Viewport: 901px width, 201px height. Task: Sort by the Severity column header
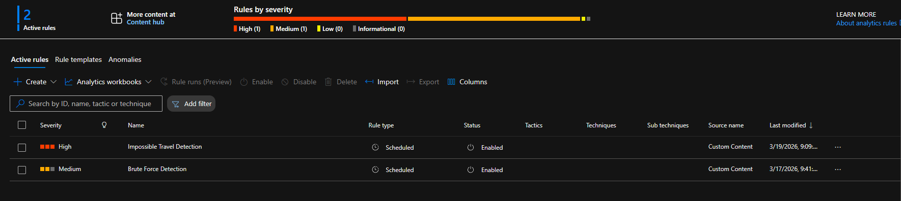(x=51, y=125)
